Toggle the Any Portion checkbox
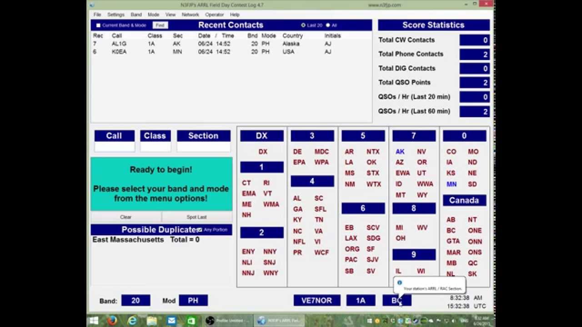 (x=200, y=230)
